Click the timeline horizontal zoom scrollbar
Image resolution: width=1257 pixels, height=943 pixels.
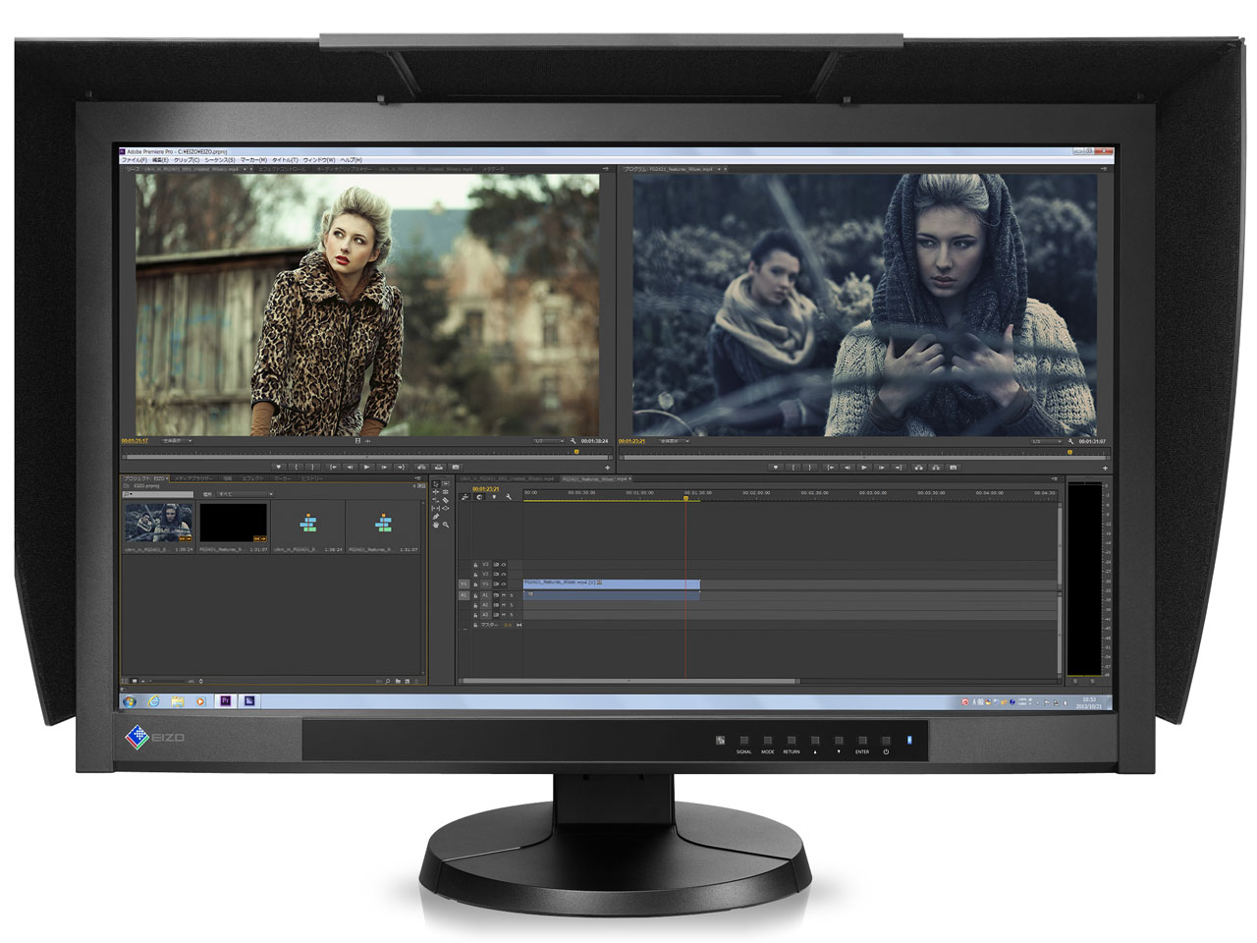click(628, 680)
